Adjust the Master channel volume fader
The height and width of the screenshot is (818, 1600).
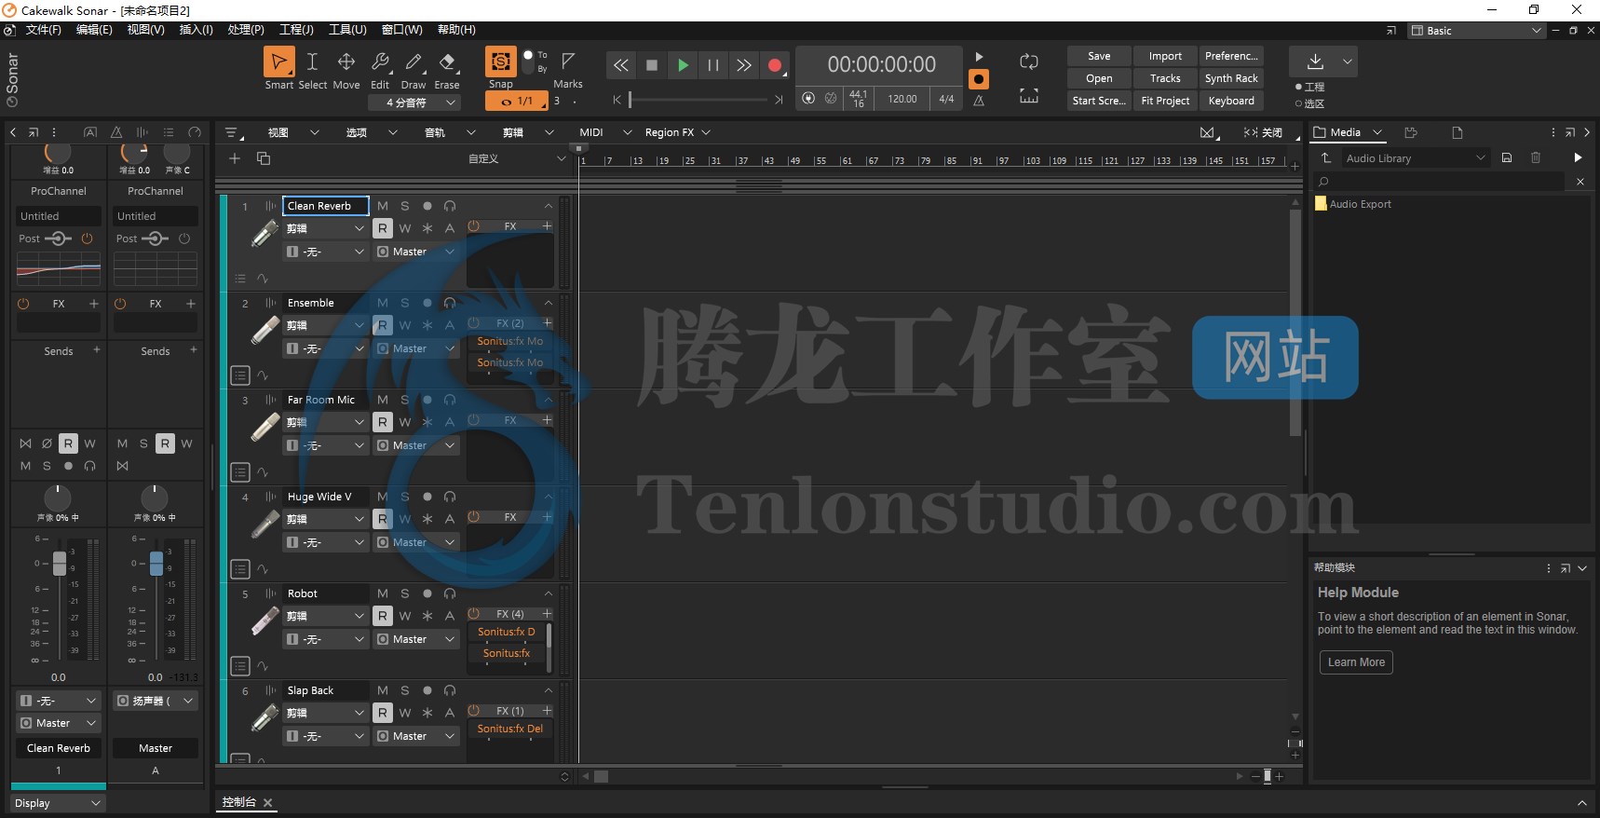(x=156, y=564)
